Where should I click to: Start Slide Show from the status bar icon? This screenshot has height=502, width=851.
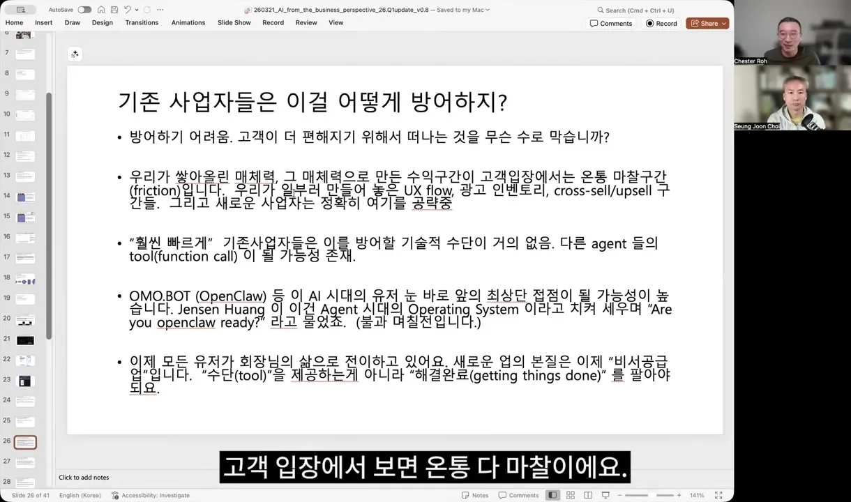pyautogui.click(x=605, y=495)
